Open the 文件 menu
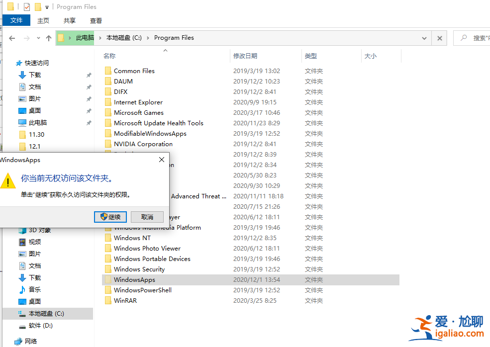490x347 pixels. point(16,20)
